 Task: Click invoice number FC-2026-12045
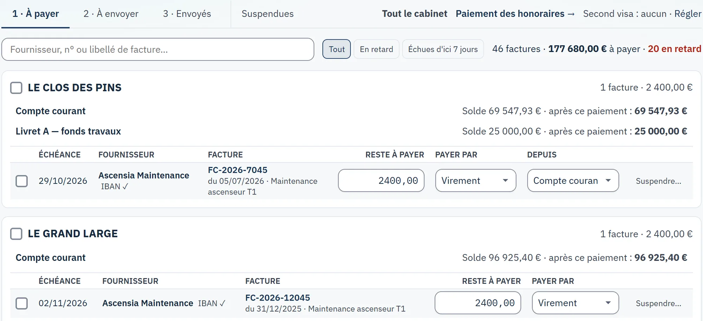[278, 298]
